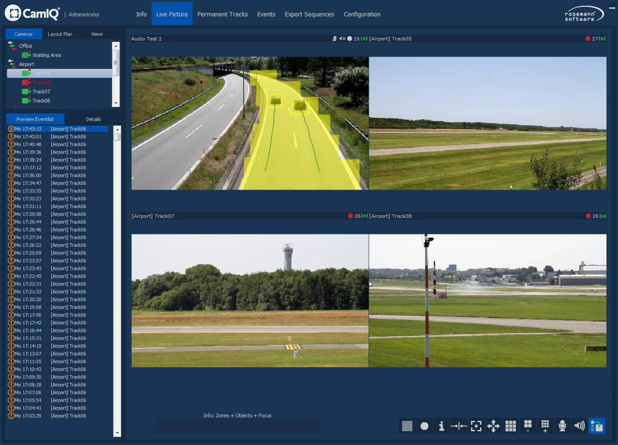
Task: Click the event list scrollbar thumb
Action: click(x=117, y=137)
